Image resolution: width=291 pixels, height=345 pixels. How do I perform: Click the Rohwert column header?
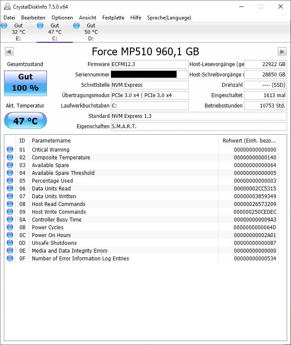(x=249, y=141)
